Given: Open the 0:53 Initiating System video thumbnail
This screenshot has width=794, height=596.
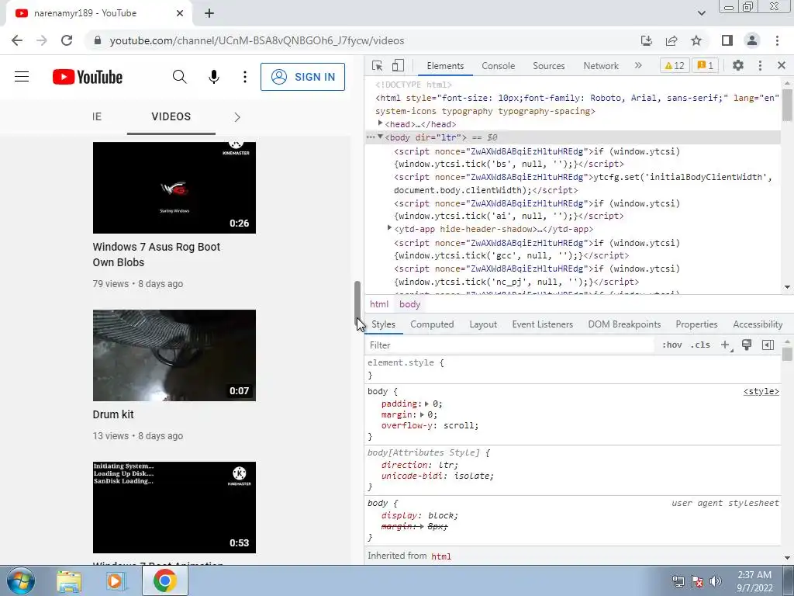Looking at the screenshot, I should (174, 508).
